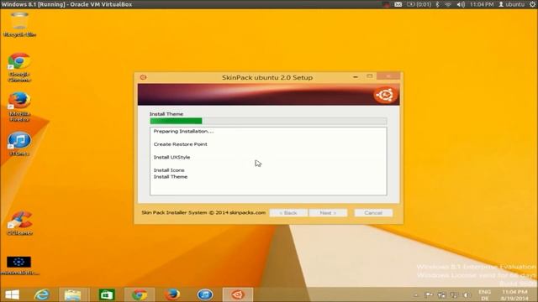Open iTunes desktop shortcut

(x=19, y=143)
